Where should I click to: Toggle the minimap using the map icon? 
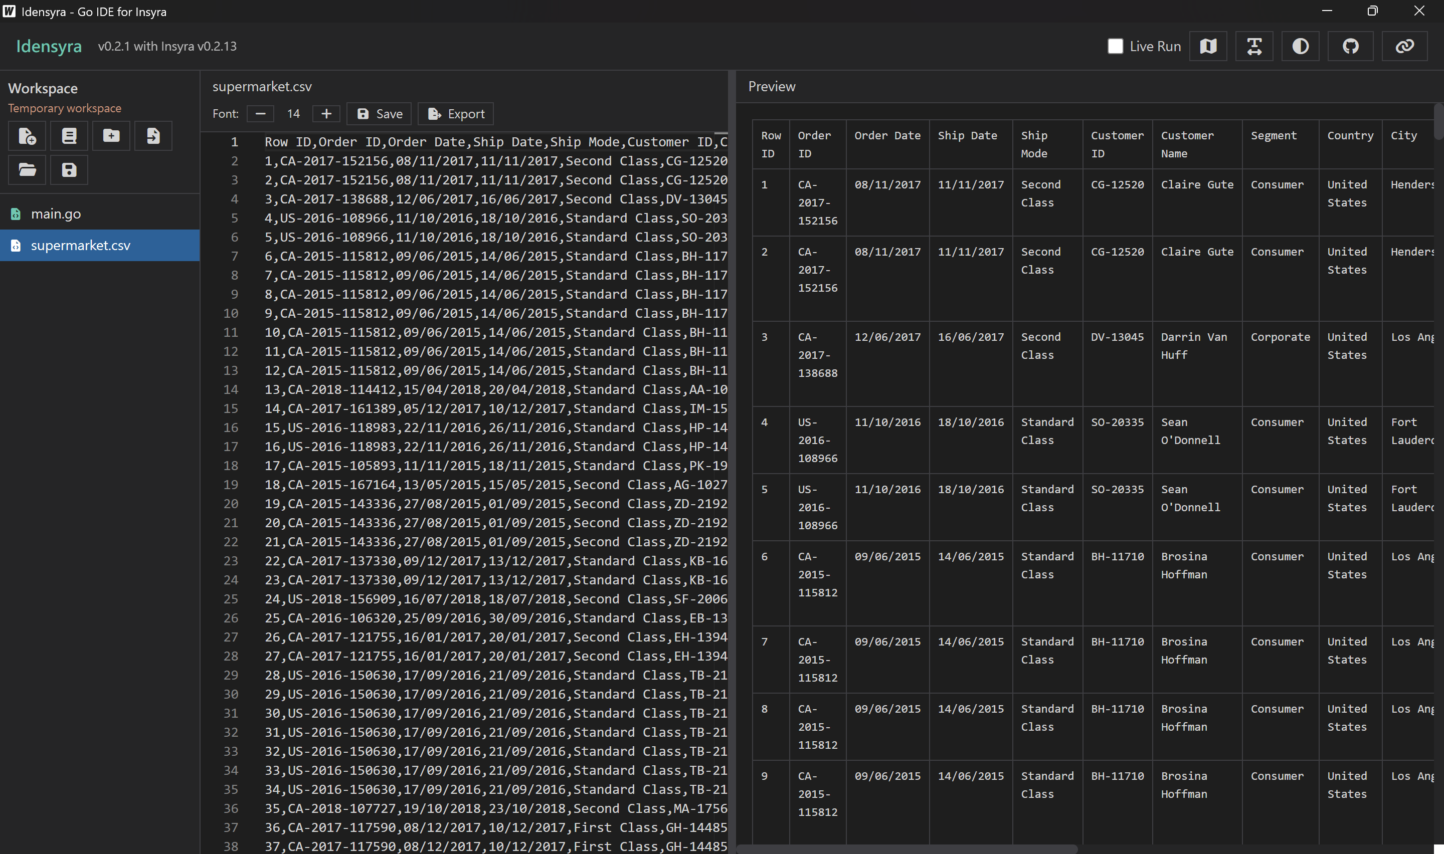pyautogui.click(x=1208, y=46)
